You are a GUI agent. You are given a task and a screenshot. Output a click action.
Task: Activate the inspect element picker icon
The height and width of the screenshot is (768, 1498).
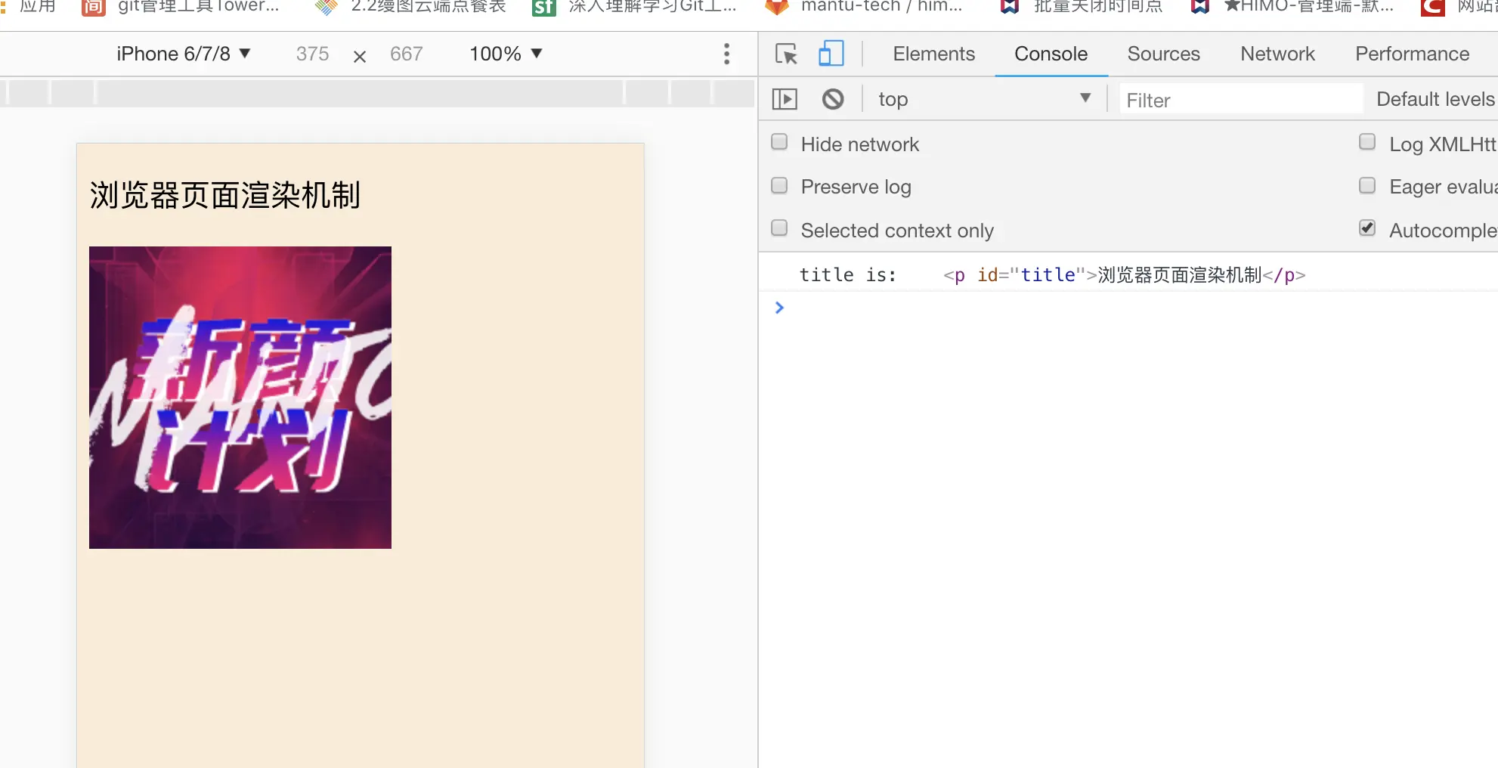tap(786, 54)
